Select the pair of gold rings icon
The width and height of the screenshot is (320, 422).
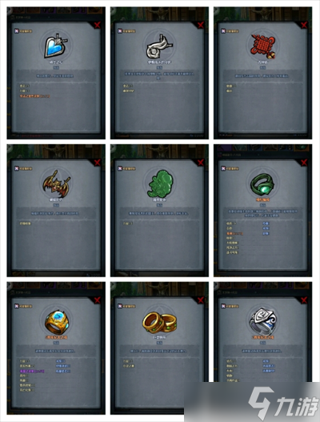(x=159, y=323)
